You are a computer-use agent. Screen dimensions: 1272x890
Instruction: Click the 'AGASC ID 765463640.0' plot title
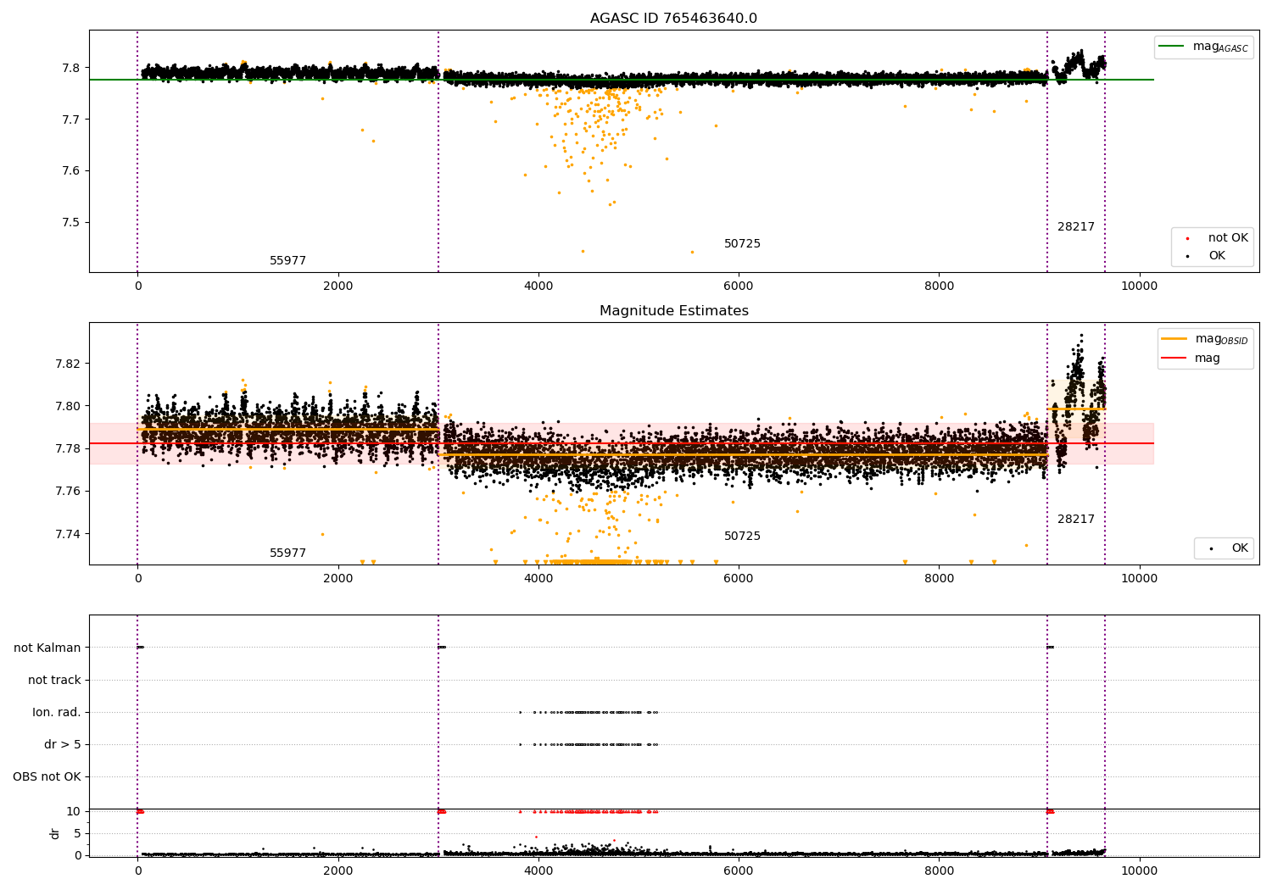pos(673,19)
